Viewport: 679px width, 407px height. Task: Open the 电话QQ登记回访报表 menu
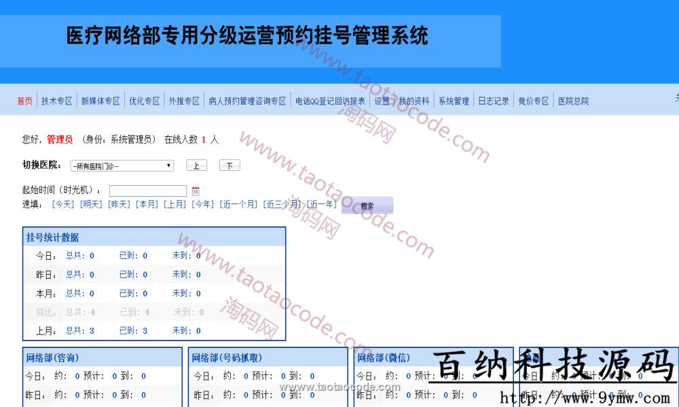click(x=330, y=101)
